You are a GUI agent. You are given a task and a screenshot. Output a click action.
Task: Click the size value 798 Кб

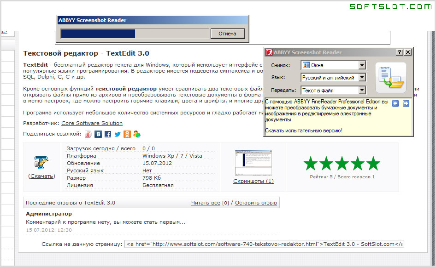tap(152, 178)
